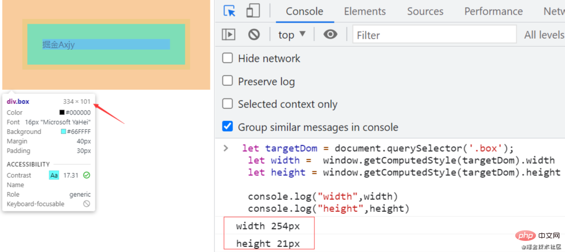Click the div.box tooltip title
The width and height of the screenshot is (565, 252).
click(18, 101)
